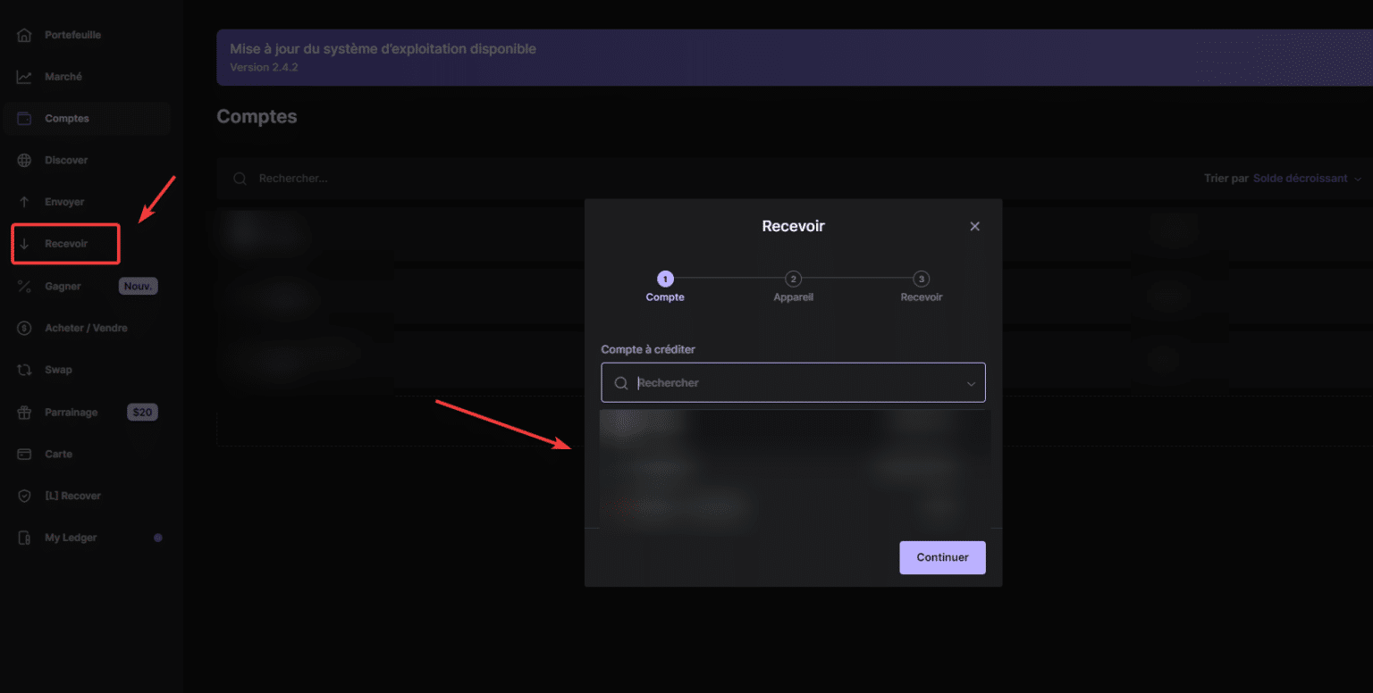This screenshot has height=693, width=1373.
Task: Click the Gagner Nouv. badge
Action: point(138,286)
